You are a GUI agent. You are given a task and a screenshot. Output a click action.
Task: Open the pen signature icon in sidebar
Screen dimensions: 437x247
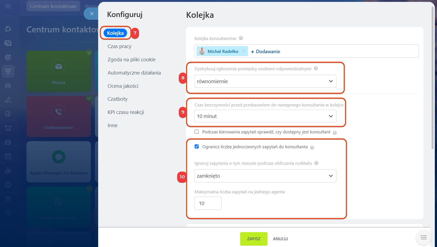[8, 100]
